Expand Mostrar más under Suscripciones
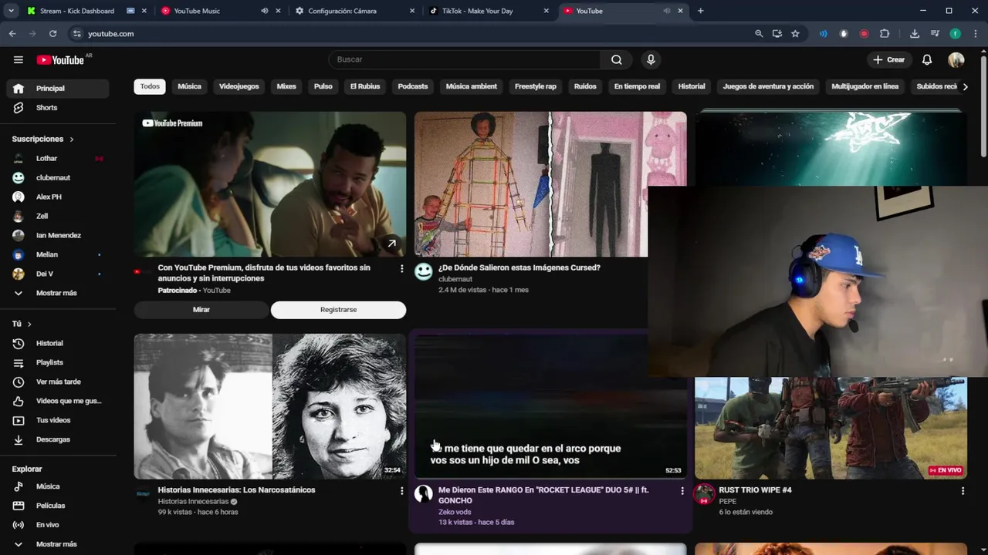The height and width of the screenshot is (555, 988). click(x=57, y=293)
